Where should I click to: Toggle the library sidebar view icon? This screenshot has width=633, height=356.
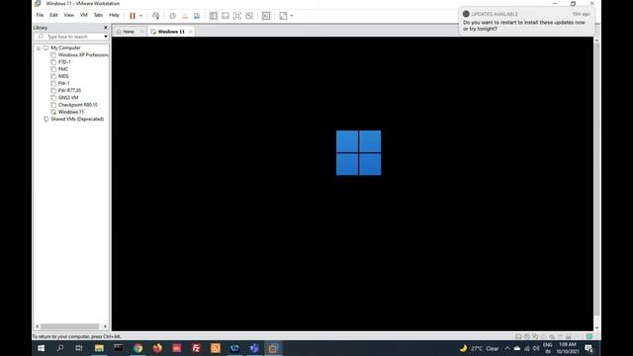(x=214, y=16)
